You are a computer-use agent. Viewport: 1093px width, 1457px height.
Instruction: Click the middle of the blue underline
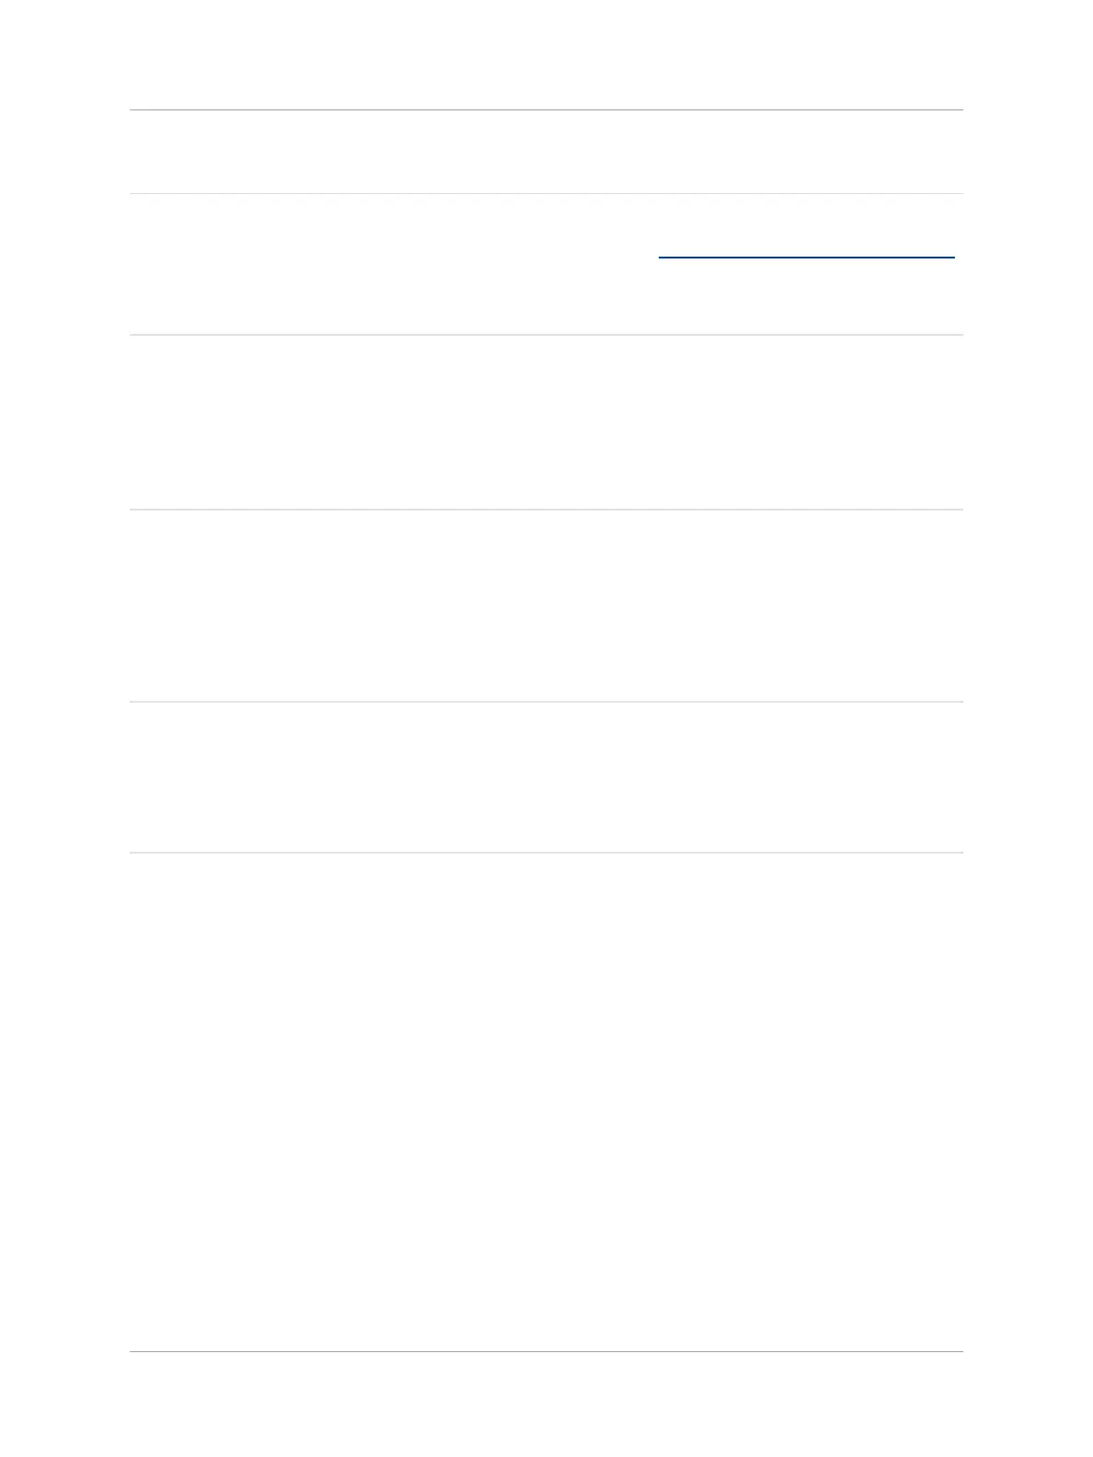(x=807, y=258)
